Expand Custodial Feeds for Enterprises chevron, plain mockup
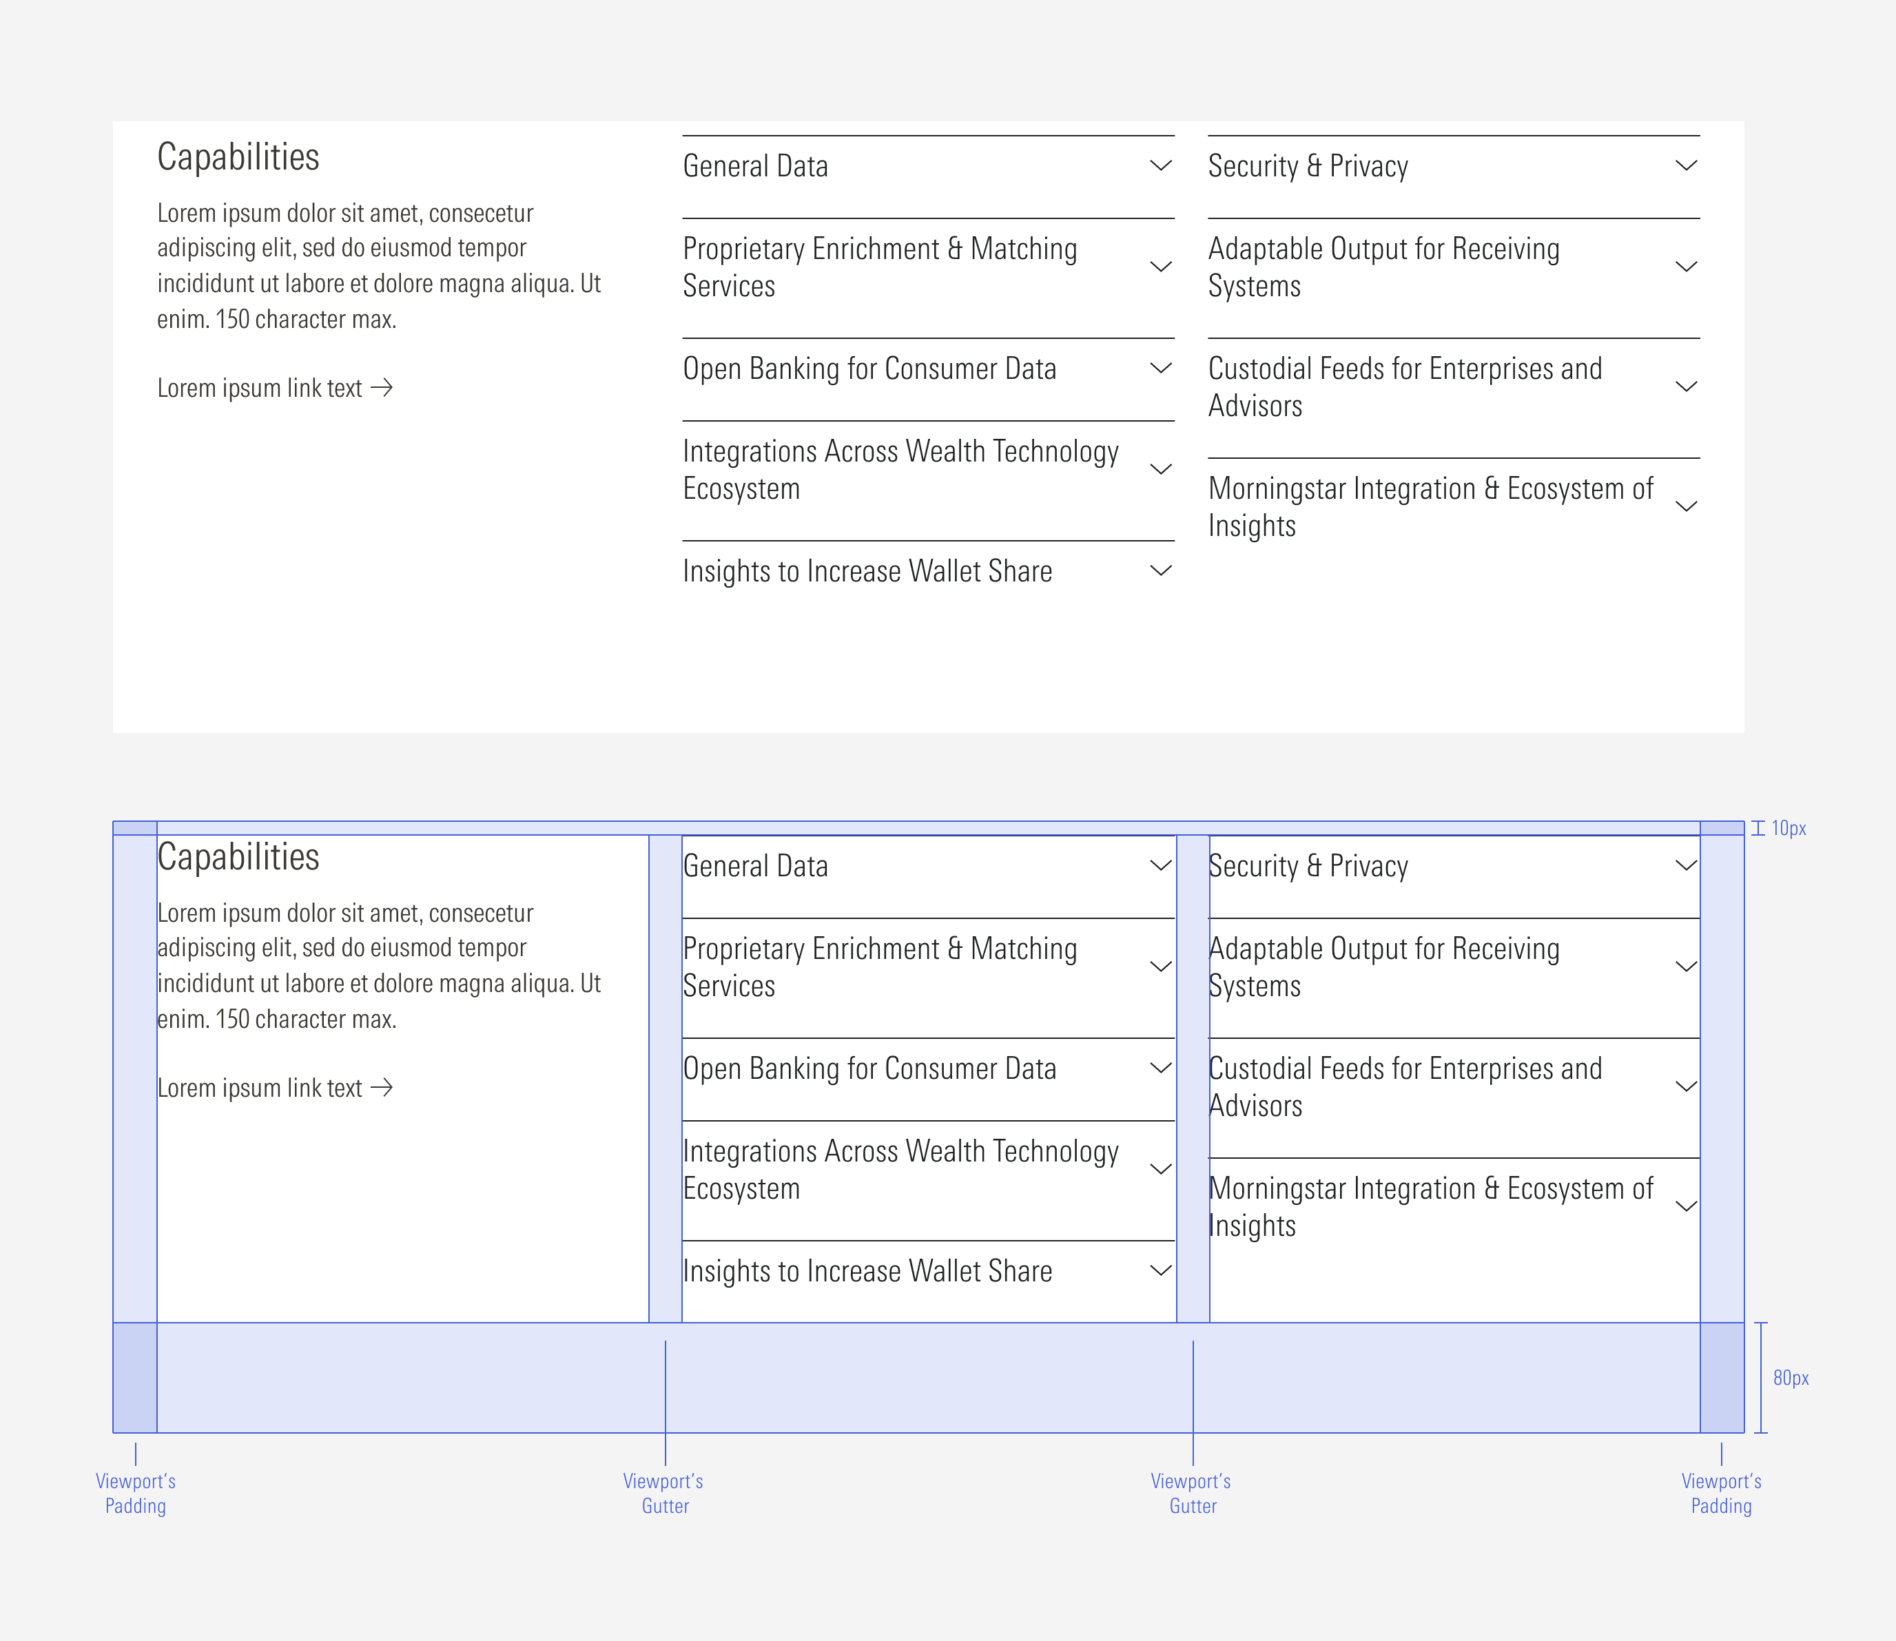This screenshot has height=1641, width=1896. [1687, 386]
